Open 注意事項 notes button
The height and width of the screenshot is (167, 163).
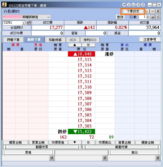[x=150, y=39]
